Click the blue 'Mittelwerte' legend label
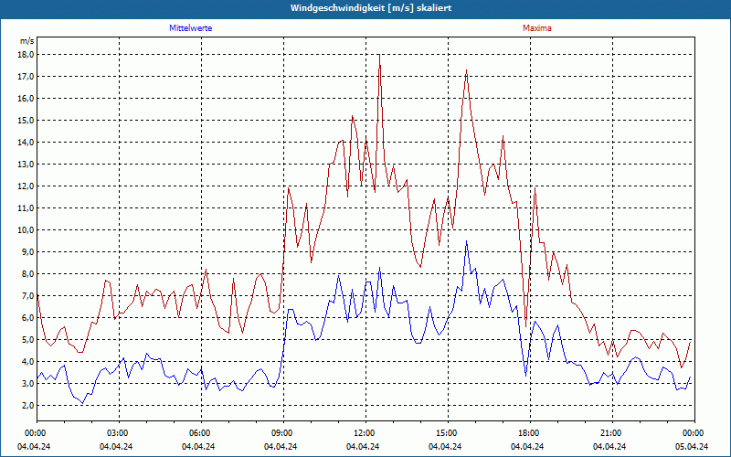Viewport: 731px width, 457px height. coord(191,28)
